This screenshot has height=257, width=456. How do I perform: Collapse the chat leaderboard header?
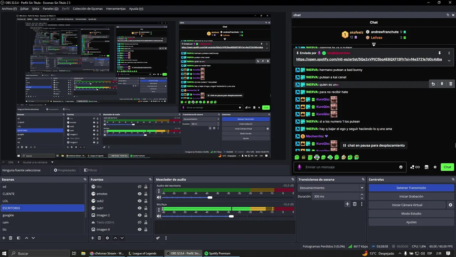pos(374,45)
